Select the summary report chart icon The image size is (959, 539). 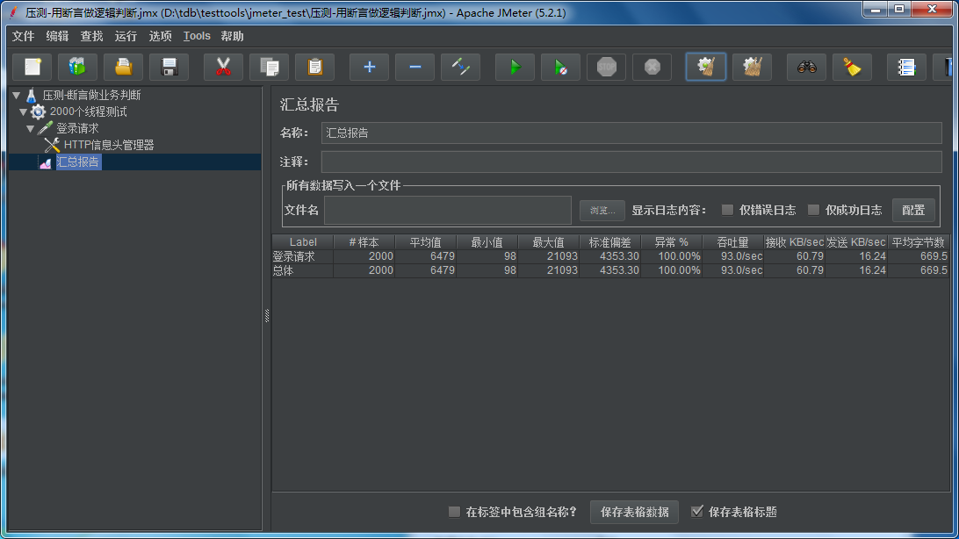pyautogui.click(x=46, y=162)
